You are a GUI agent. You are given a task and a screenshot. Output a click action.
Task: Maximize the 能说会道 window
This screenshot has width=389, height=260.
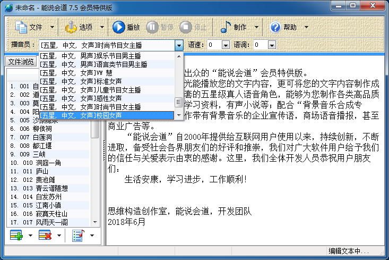click(x=353, y=6)
